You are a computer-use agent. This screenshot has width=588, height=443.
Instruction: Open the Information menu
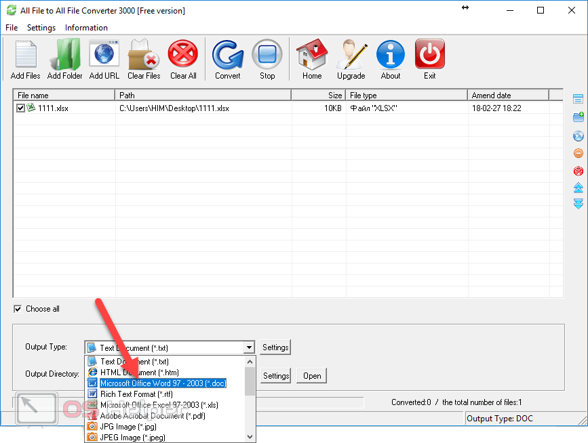[86, 28]
